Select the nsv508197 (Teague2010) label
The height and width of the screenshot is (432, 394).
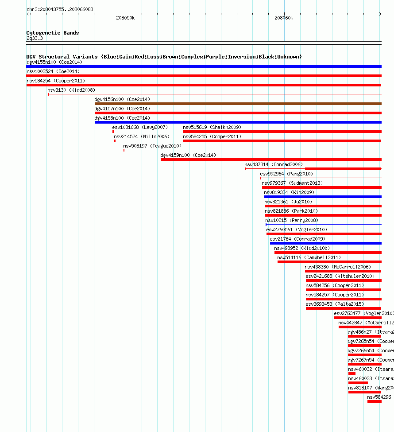click(152, 146)
